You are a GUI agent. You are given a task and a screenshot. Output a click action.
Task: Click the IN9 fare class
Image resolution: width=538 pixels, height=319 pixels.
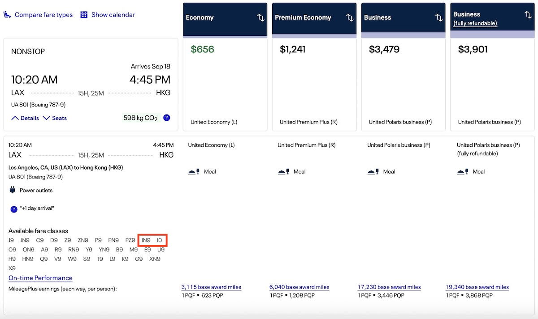[146, 240]
